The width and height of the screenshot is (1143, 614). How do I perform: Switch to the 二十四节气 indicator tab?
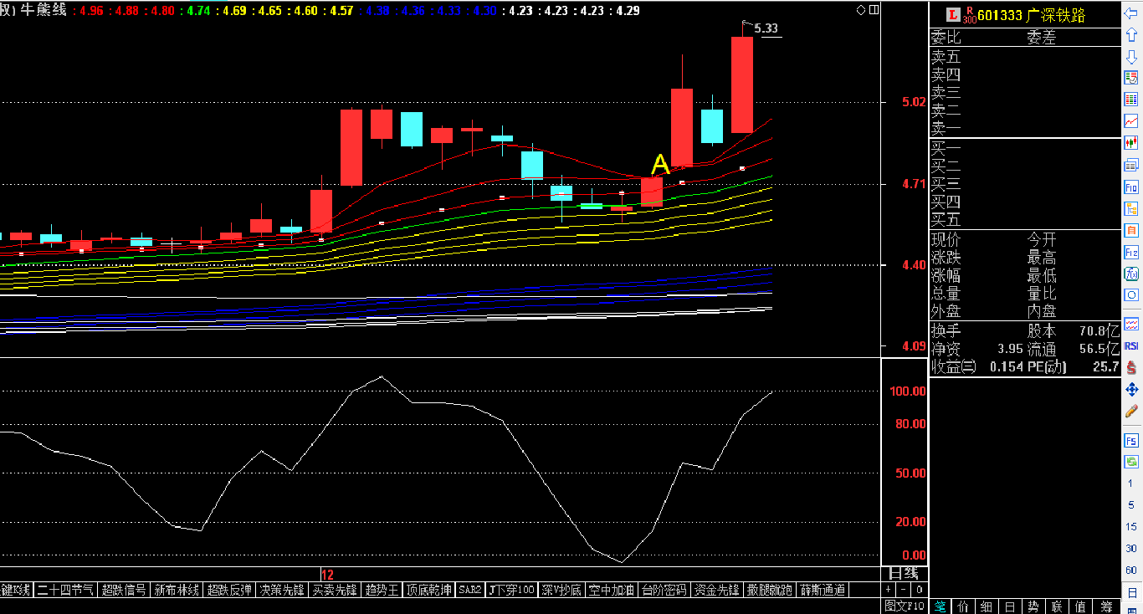(x=66, y=590)
